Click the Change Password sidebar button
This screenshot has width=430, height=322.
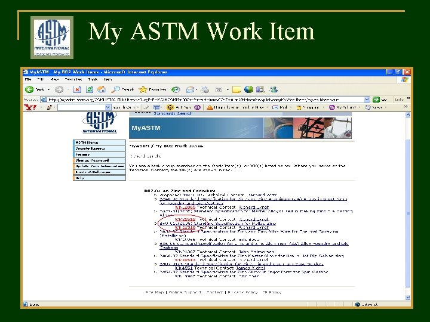tap(100, 160)
